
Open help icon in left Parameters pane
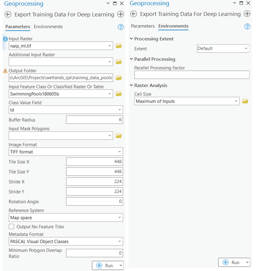pos(121,27)
